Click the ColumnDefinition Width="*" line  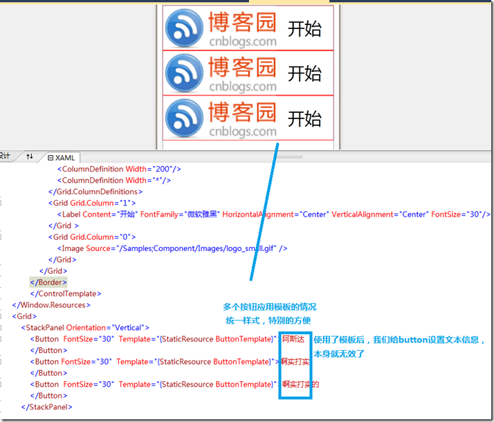114,181
